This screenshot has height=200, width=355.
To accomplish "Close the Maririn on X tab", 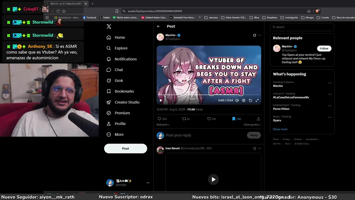I will tap(86, 4).
